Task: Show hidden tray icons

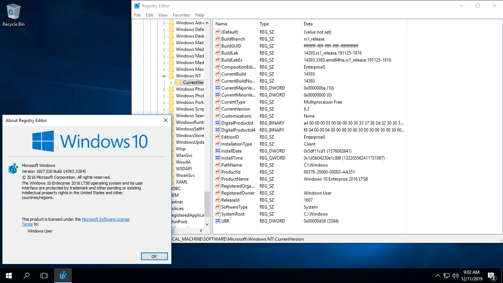Action: (438, 276)
